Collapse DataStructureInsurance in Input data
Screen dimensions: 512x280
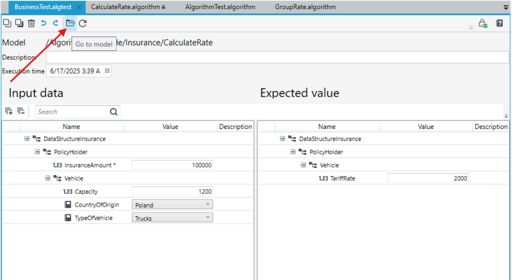coord(27,139)
